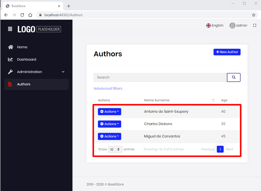Go back with the browser back arrow
This screenshot has width=261, height=191.
[x=6, y=15]
